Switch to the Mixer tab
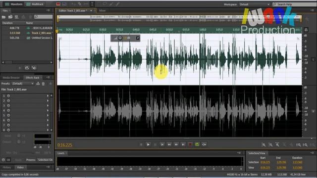The height and width of the screenshot is (178, 317). click(x=103, y=10)
